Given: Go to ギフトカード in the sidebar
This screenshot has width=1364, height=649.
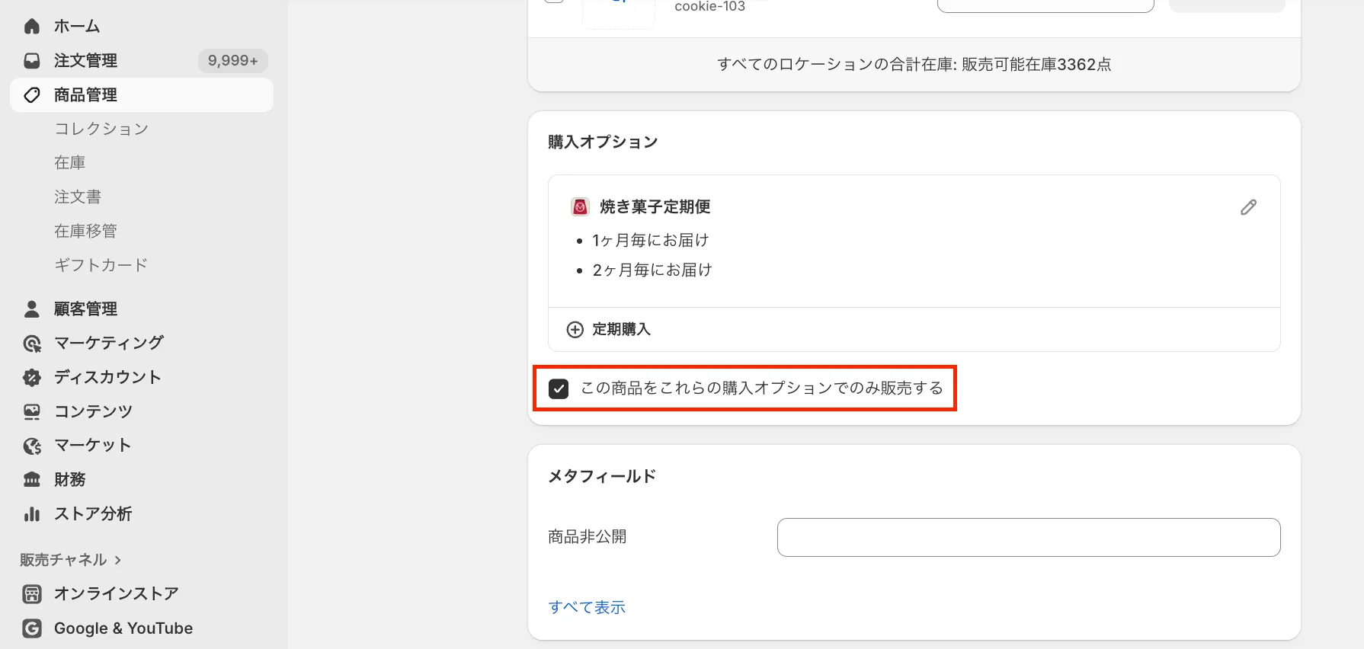Looking at the screenshot, I should tap(101, 265).
